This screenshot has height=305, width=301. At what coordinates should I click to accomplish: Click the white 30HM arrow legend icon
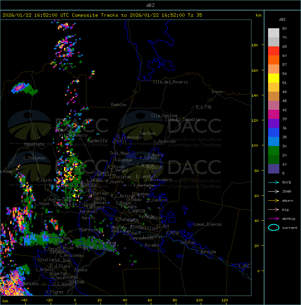click(x=274, y=191)
